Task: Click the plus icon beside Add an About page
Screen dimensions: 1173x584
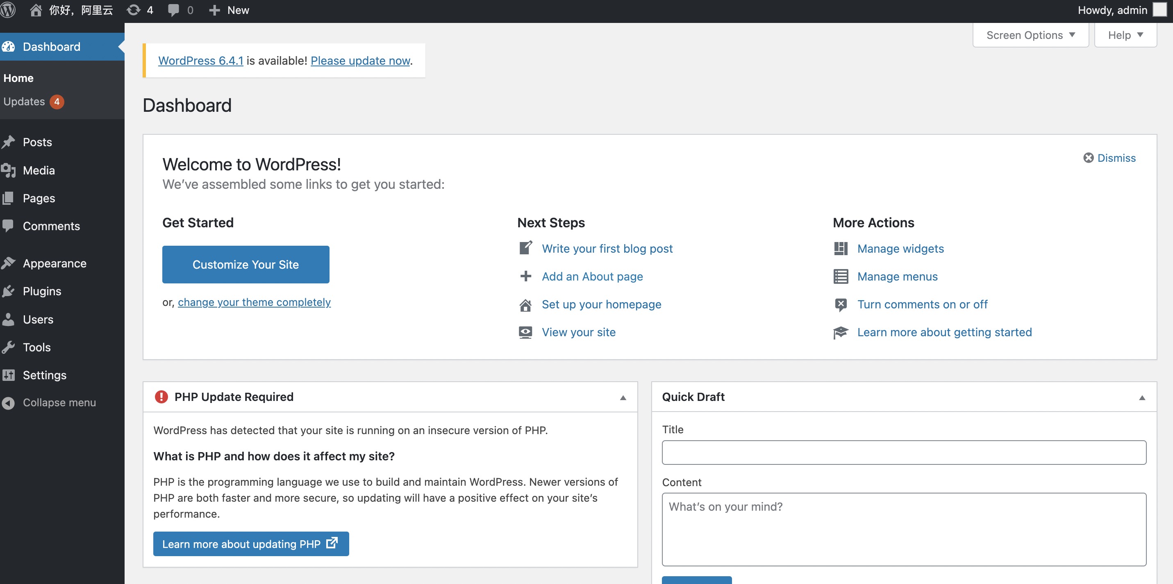Action: (x=525, y=276)
